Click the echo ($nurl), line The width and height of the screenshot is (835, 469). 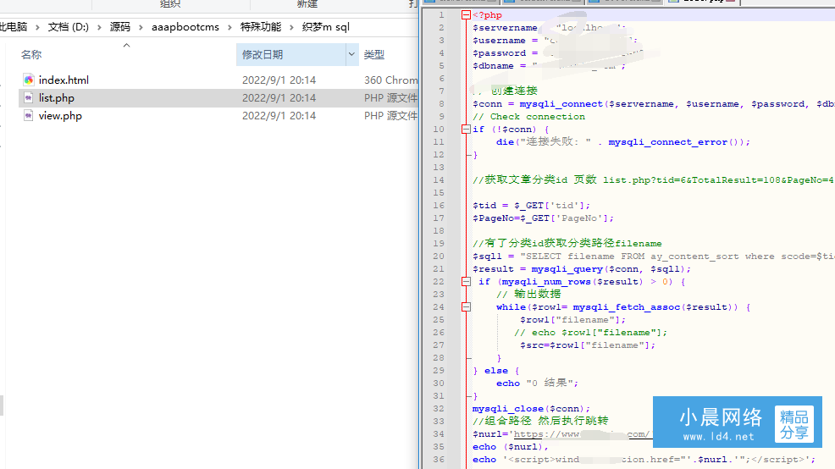510,447
